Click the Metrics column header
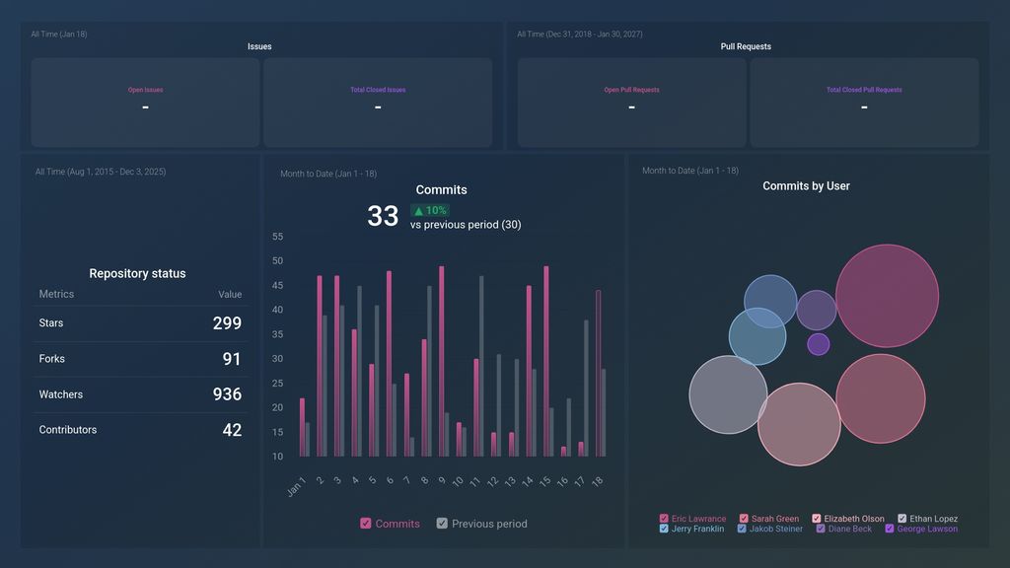 click(56, 294)
